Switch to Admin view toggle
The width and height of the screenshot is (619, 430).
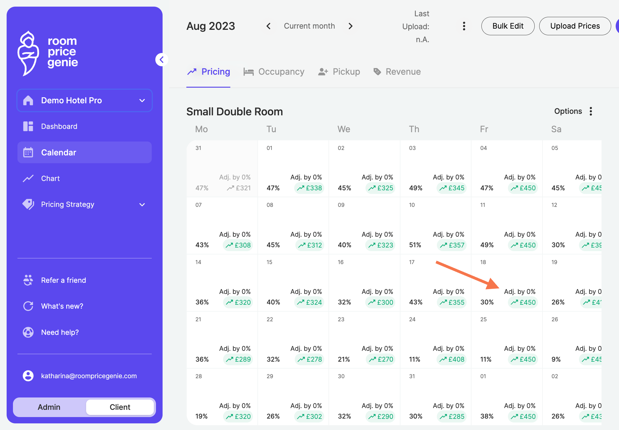pyautogui.click(x=49, y=407)
